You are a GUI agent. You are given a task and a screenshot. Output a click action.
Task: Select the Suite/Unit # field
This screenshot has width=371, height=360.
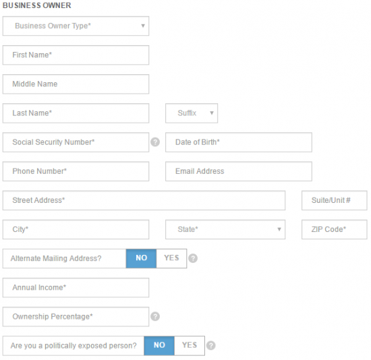335,200
